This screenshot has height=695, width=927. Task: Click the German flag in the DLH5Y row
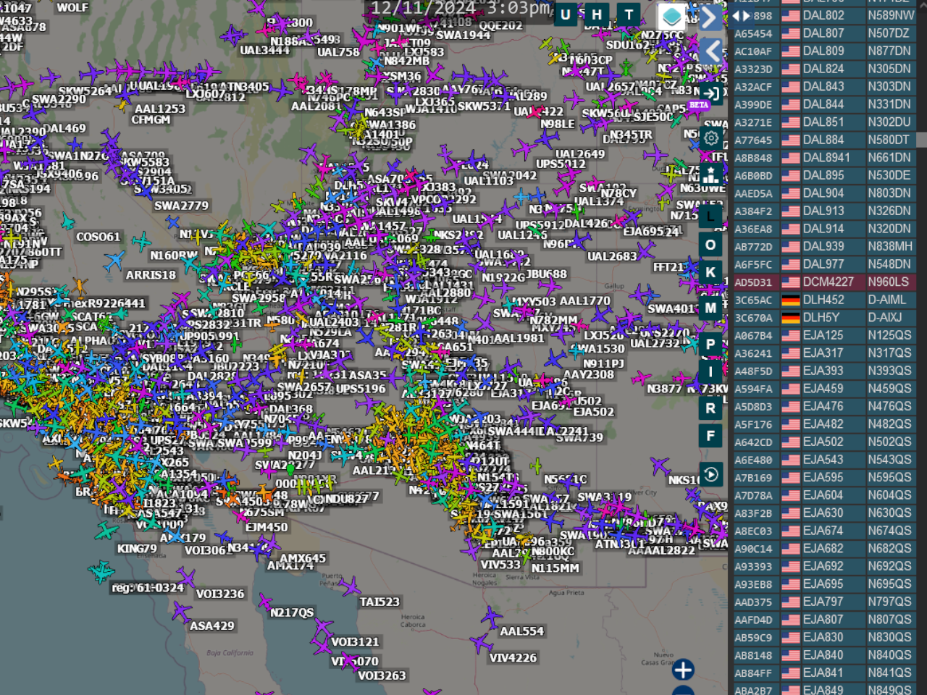click(791, 317)
